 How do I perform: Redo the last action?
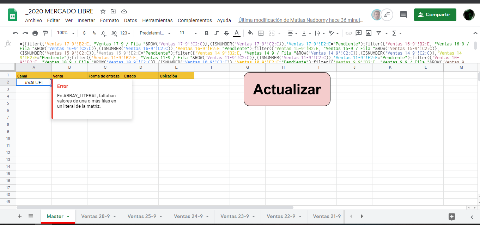(25, 33)
